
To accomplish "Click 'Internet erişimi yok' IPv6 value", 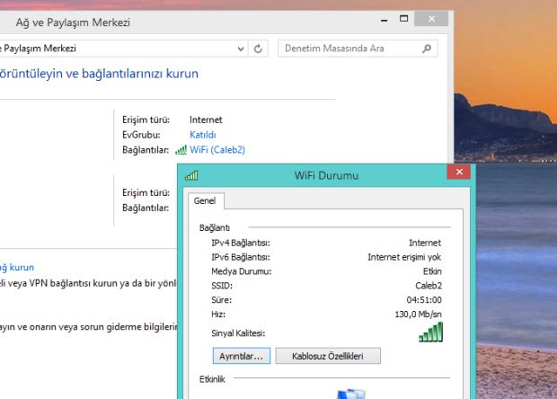I will pos(404,257).
